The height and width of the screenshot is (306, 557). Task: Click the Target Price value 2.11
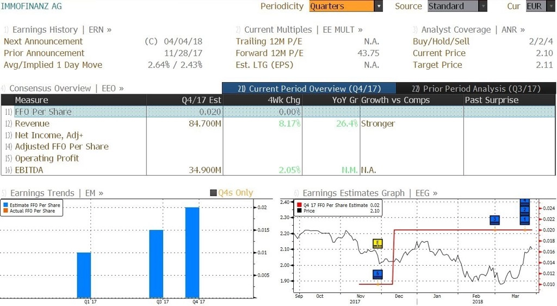tap(544, 65)
